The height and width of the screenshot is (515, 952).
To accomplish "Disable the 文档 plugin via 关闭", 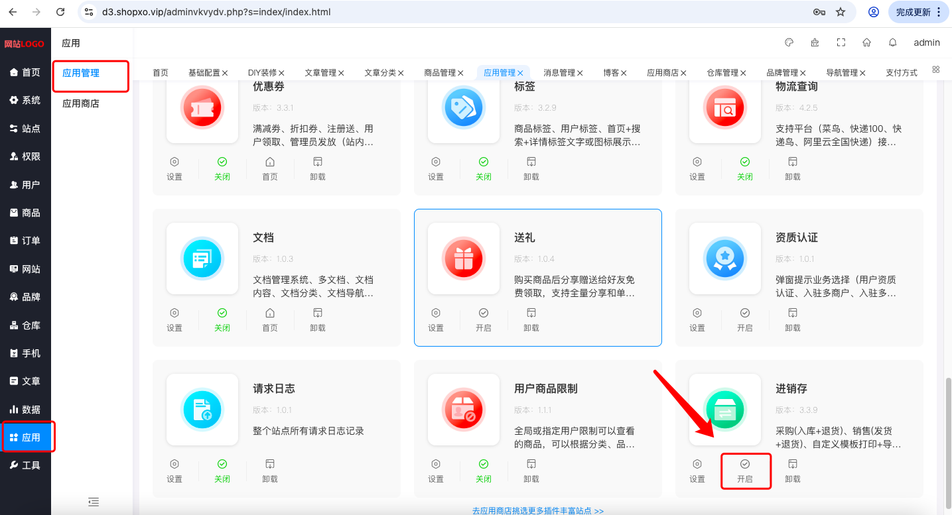I will 222,319.
